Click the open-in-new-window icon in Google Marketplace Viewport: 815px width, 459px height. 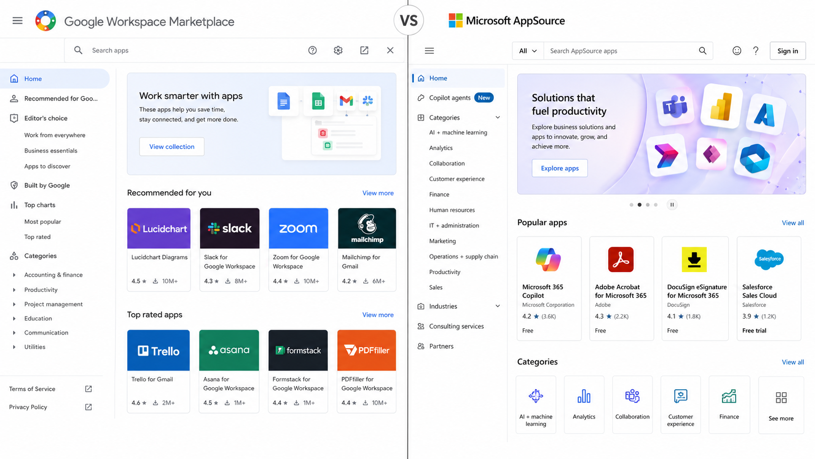(x=364, y=50)
